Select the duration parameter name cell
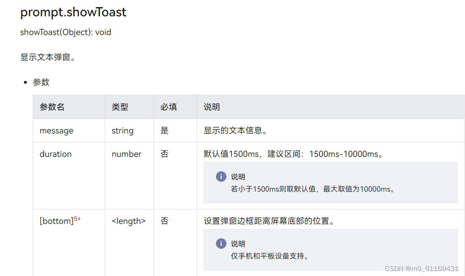The height and width of the screenshot is (276, 465). (x=56, y=154)
